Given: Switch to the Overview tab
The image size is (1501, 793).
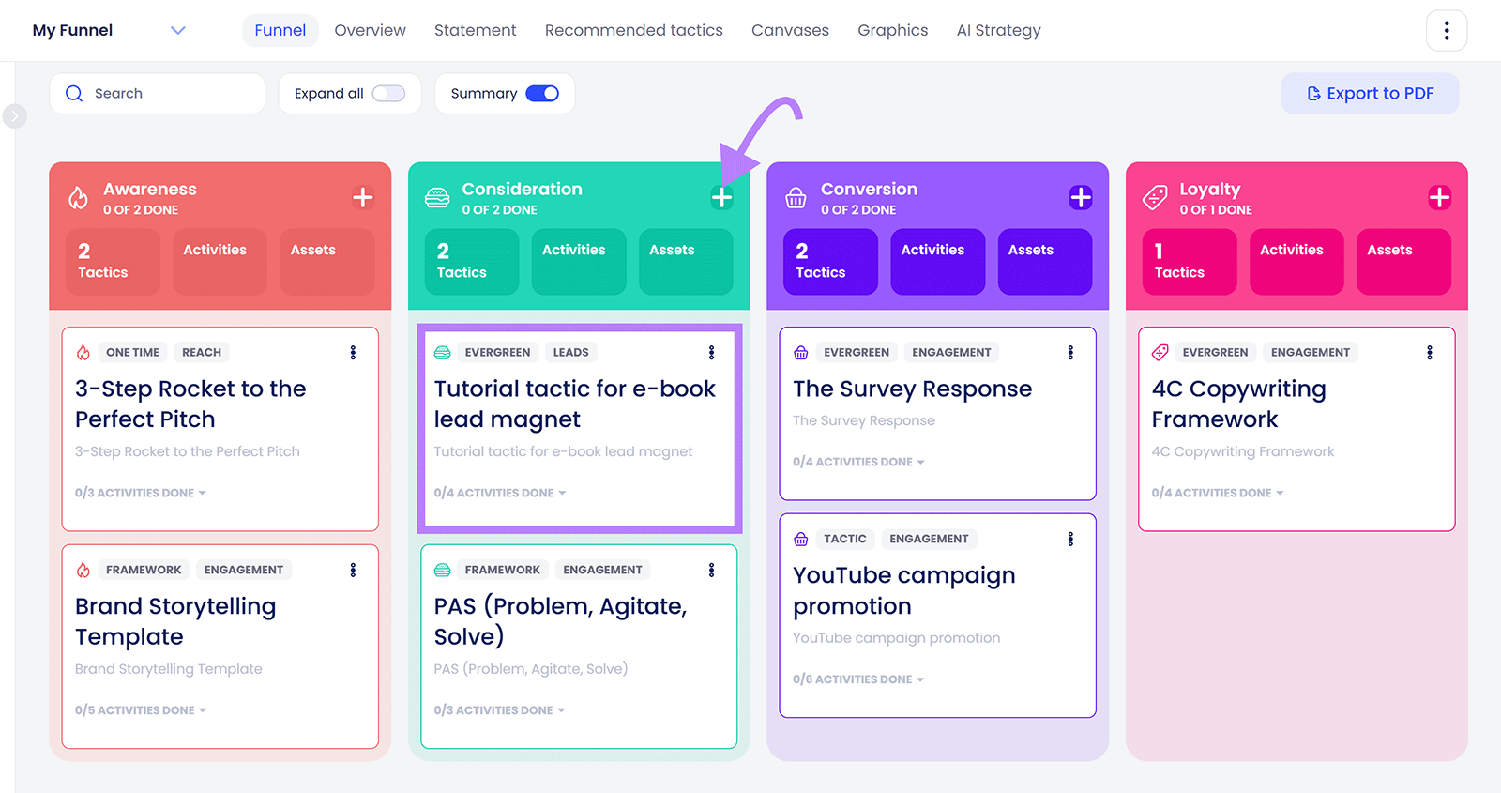Looking at the screenshot, I should click(370, 31).
